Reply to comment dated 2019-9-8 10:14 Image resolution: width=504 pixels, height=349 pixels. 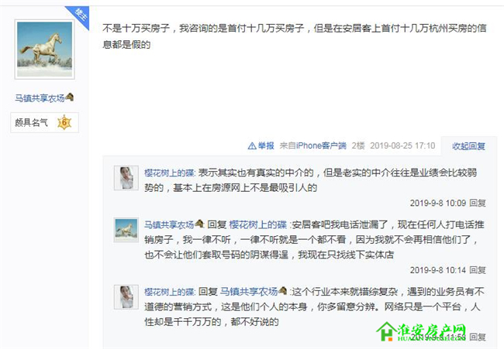(x=478, y=270)
